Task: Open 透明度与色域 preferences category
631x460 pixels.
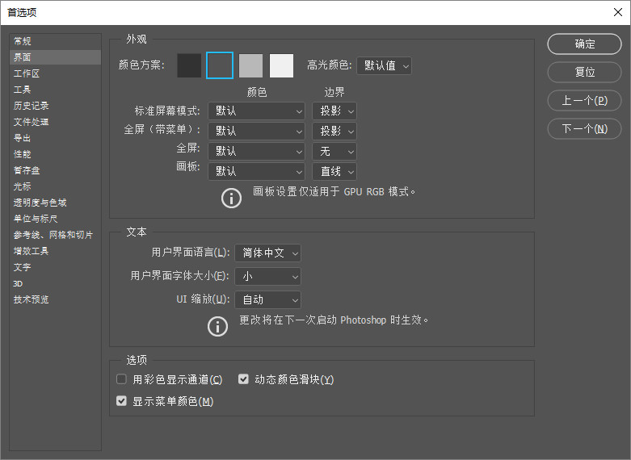Action: (x=55, y=203)
